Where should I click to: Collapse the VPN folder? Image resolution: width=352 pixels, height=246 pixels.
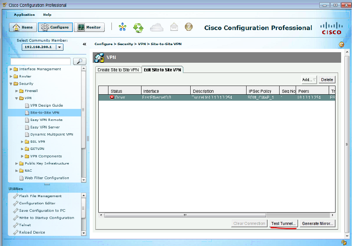(x=17, y=98)
